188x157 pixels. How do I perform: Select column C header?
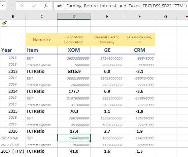[x=41, y=17]
